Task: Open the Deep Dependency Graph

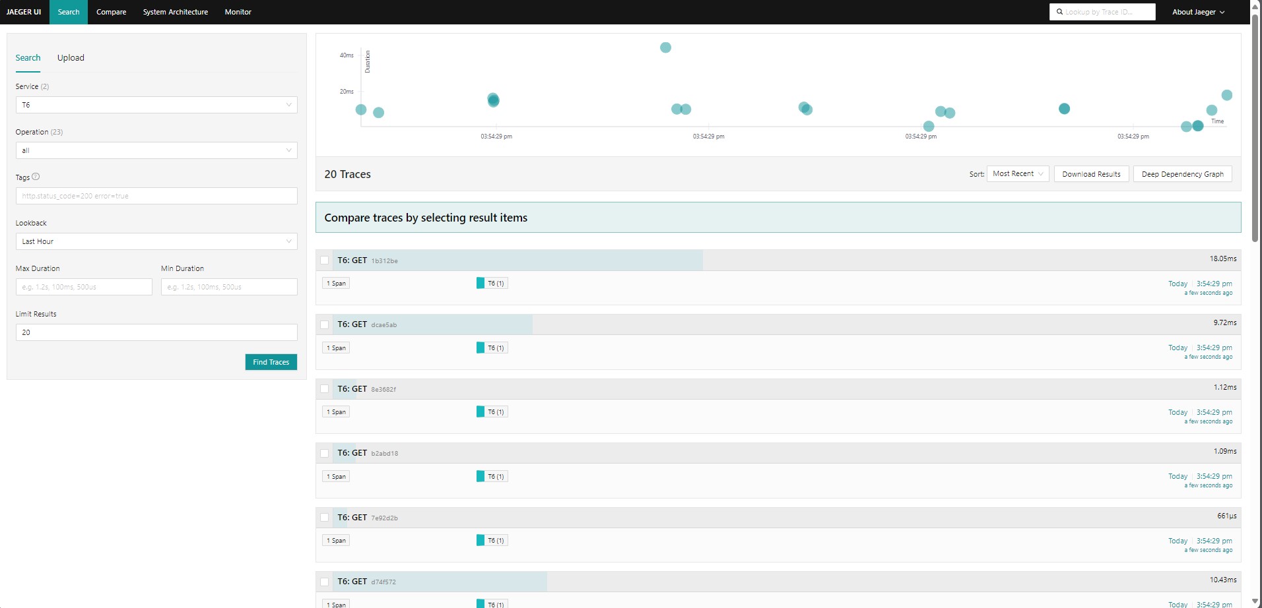Action: tap(1183, 174)
